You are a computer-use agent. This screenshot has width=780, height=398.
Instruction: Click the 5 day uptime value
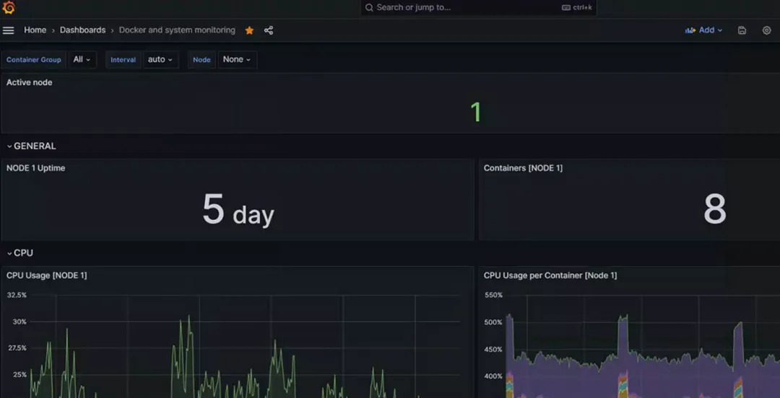point(238,210)
